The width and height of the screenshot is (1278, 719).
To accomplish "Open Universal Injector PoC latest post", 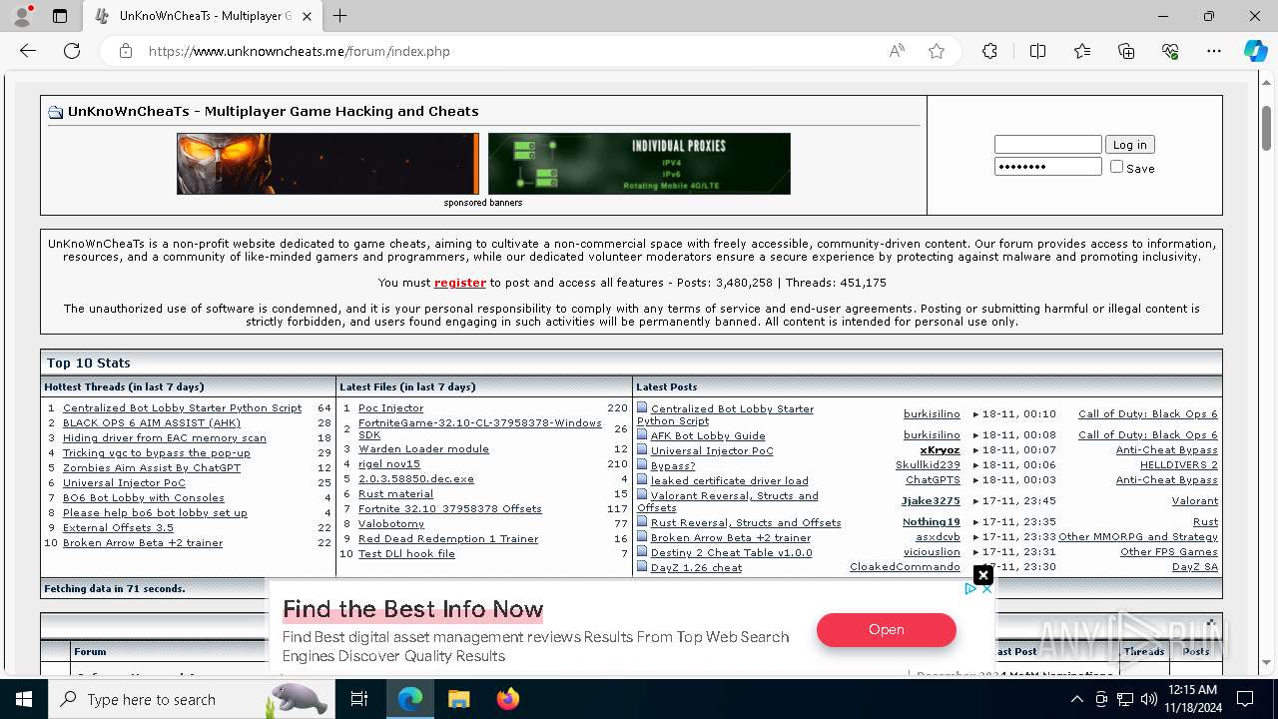I will (x=712, y=450).
